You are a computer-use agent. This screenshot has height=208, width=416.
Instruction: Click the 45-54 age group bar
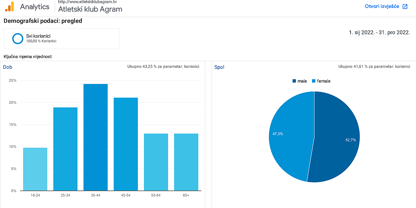click(126, 144)
